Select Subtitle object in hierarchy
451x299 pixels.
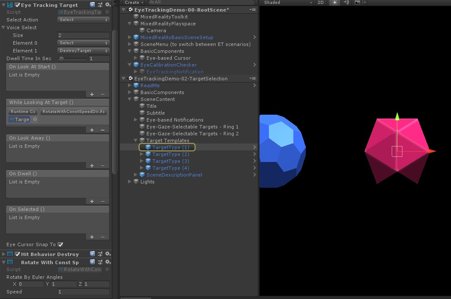(x=155, y=113)
